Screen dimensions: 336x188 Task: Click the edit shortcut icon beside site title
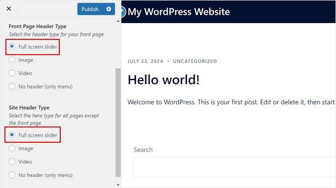coord(123,12)
